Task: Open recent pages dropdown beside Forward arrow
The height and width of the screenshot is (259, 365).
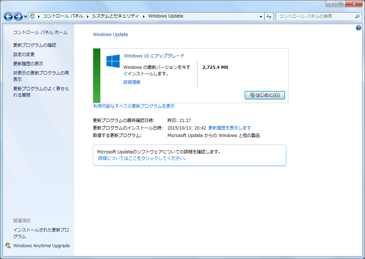Action: pos(26,17)
